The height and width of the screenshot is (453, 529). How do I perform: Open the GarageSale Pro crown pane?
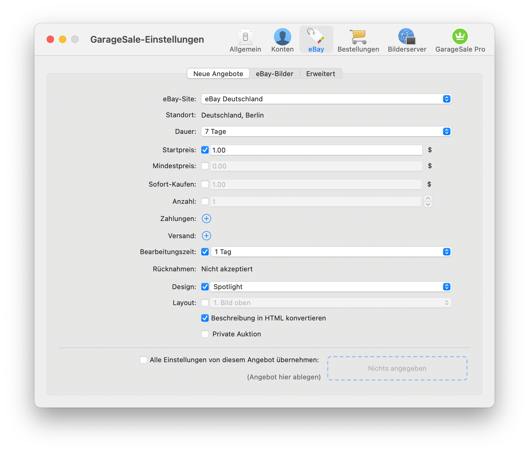point(460,41)
